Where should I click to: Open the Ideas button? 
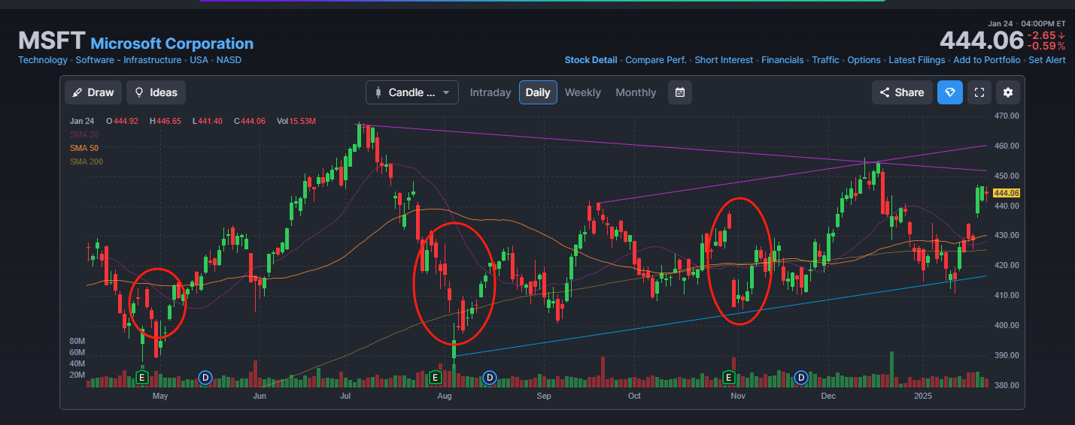click(156, 92)
